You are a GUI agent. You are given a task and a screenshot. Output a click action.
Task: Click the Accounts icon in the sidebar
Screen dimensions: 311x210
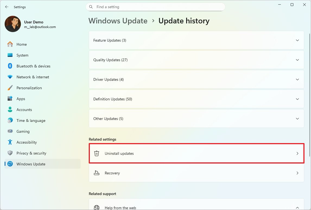pyautogui.click(x=10, y=110)
